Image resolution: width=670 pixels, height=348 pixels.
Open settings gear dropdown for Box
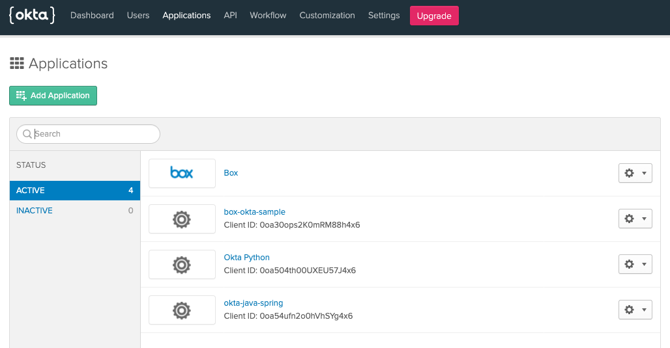pyautogui.click(x=635, y=173)
